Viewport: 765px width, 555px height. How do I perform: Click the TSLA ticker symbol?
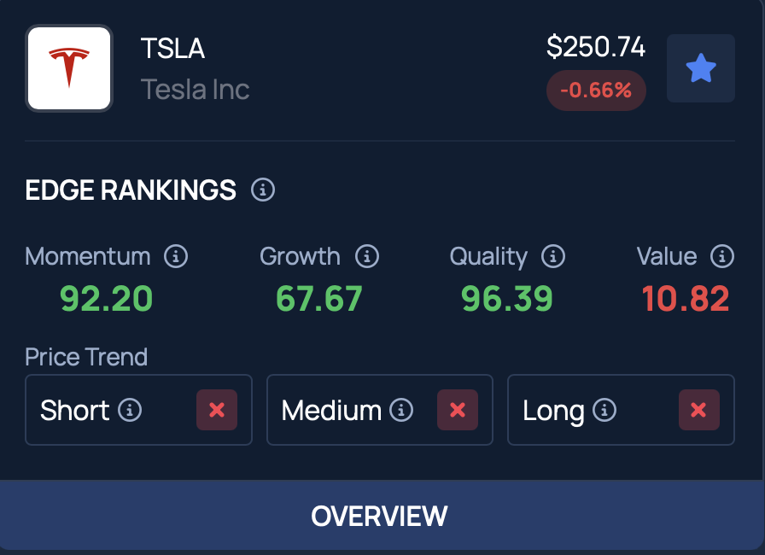(172, 49)
